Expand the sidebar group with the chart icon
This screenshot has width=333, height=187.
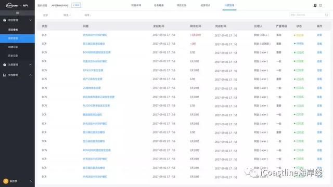(x=30, y=75)
